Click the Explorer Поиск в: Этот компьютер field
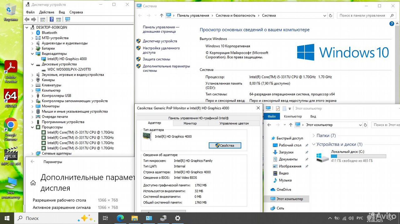The height and width of the screenshot is (224, 400). 386,125
